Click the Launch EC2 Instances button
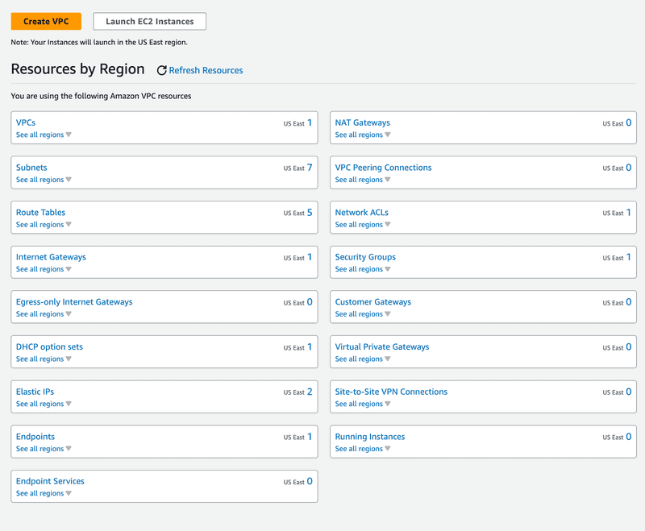 (x=150, y=22)
